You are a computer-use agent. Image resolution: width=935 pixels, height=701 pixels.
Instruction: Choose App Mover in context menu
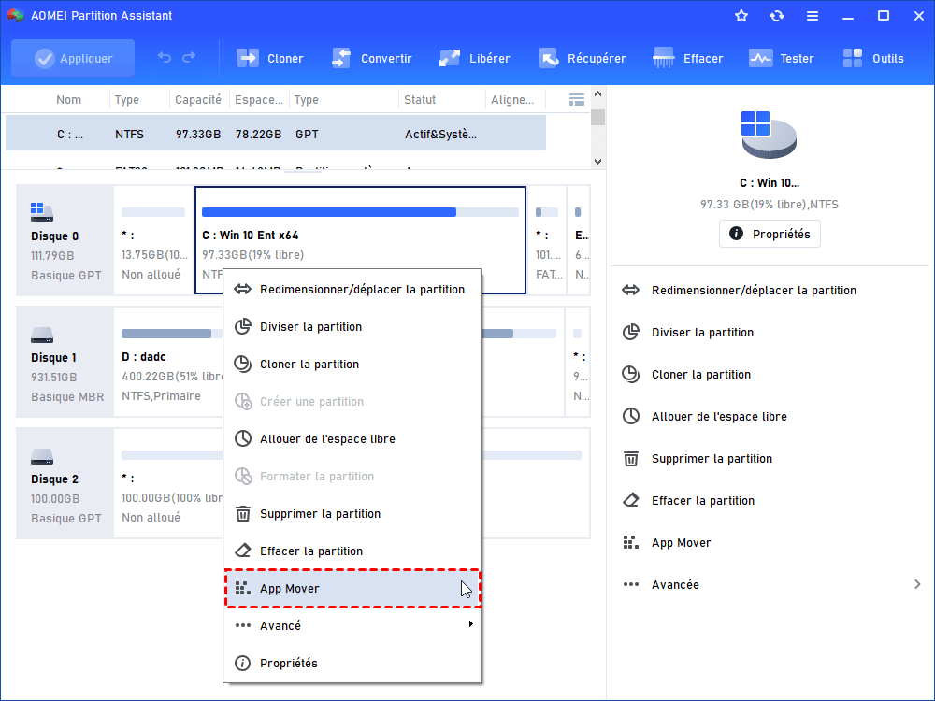click(352, 588)
